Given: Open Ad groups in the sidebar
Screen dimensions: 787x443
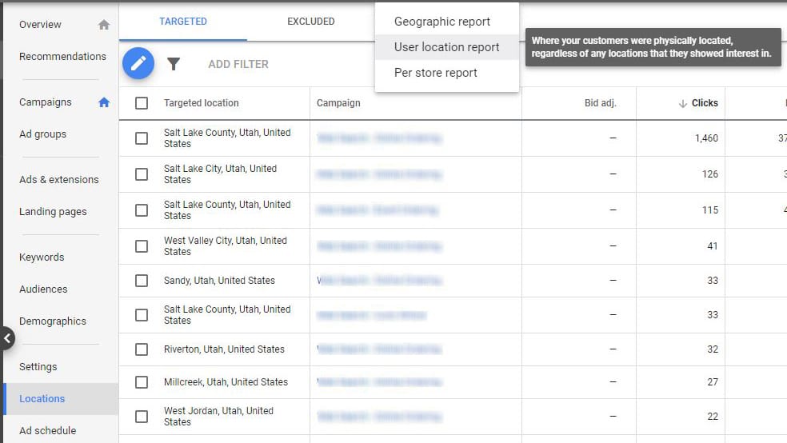Looking at the screenshot, I should click(x=42, y=134).
